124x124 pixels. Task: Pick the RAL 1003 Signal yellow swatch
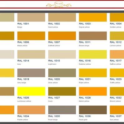[x=93, y=17]
